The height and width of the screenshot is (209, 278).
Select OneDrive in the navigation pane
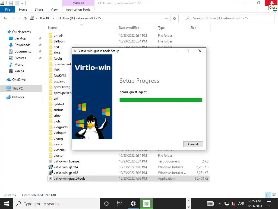click(x=19, y=80)
